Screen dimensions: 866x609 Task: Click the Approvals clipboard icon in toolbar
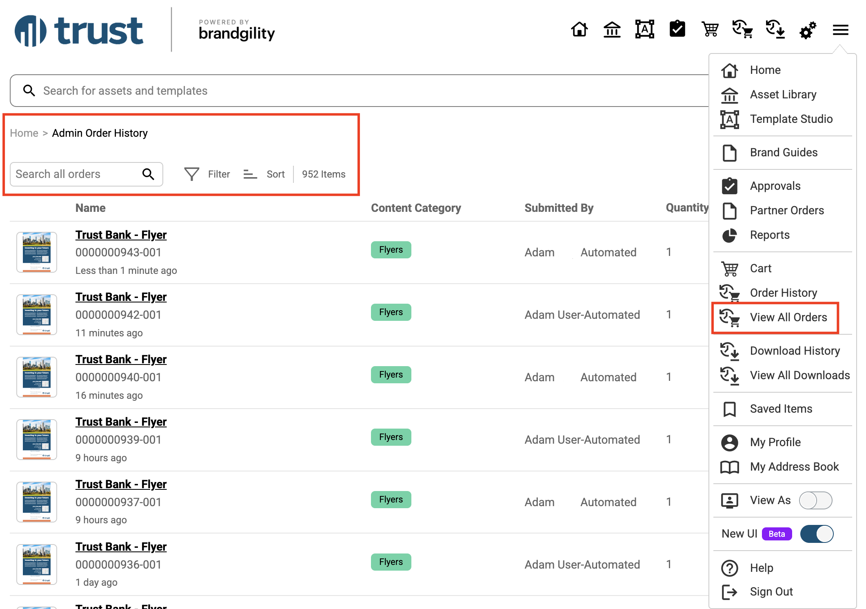coord(677,29)
